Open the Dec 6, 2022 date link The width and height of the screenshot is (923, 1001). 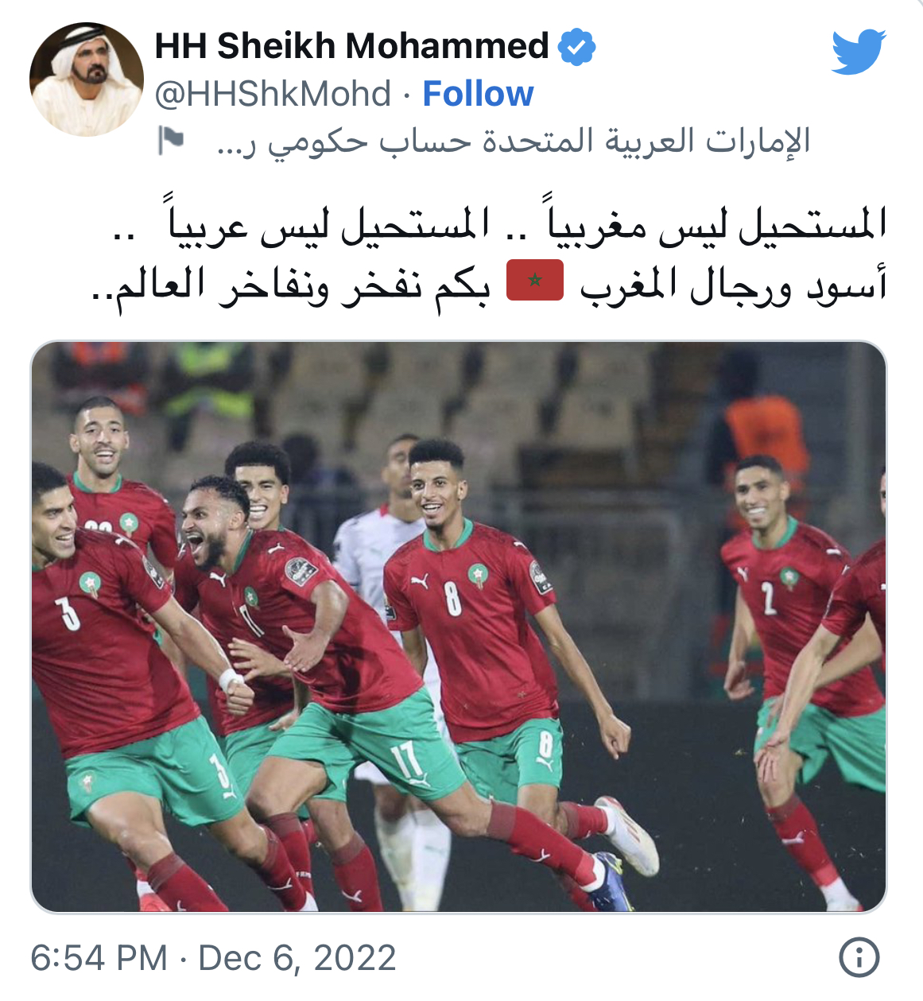[x=297, y=957]
